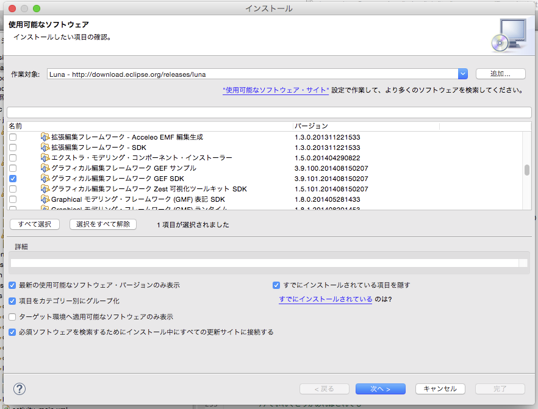
Task: Click the software filter input field
Action: point(268,112)
